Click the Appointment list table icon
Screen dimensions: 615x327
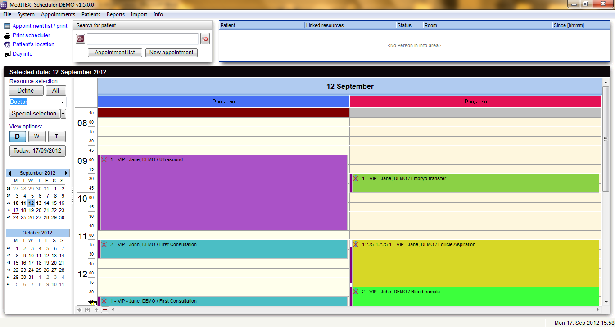(x=7, y=26)
